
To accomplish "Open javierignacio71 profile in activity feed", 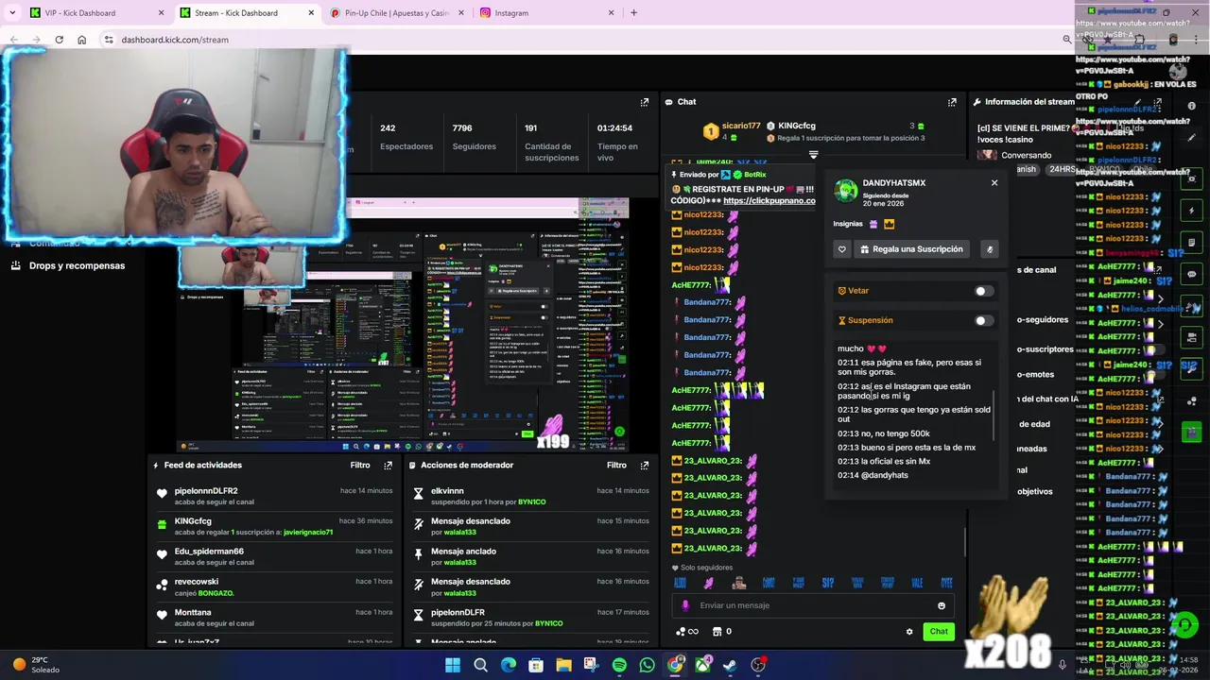I will click(x=308, y=533).
